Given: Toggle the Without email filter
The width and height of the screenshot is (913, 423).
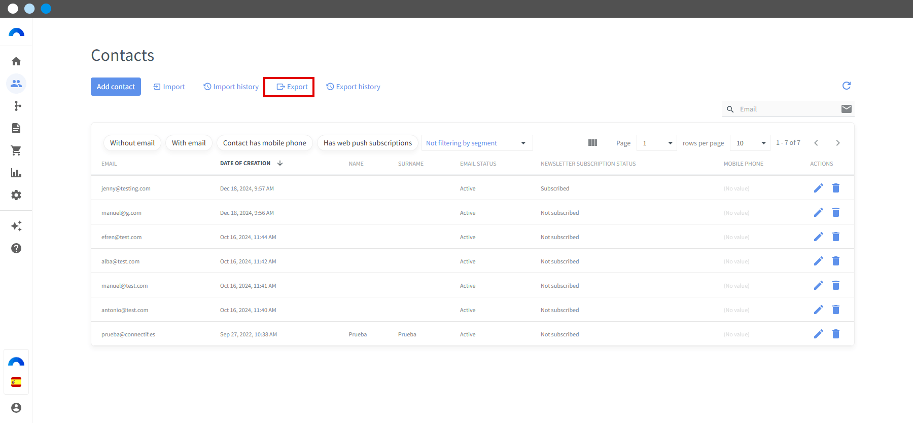Looking at the screenshot, I should [x=132, y=143].
